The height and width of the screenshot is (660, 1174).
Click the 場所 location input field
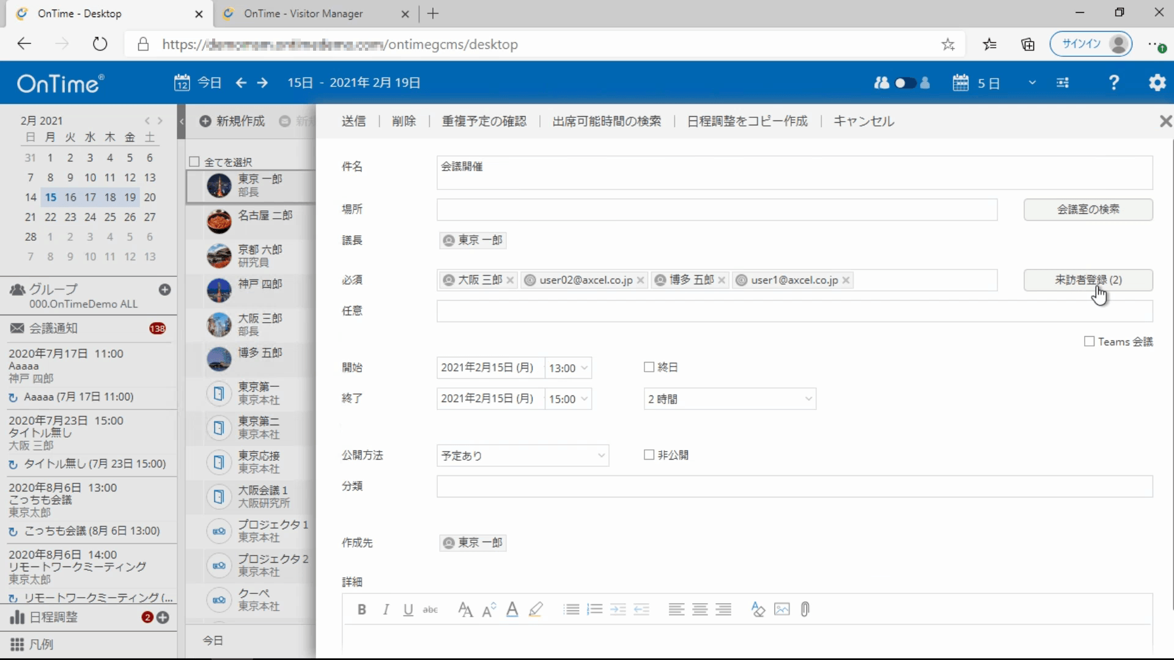[x=717, y=210]
